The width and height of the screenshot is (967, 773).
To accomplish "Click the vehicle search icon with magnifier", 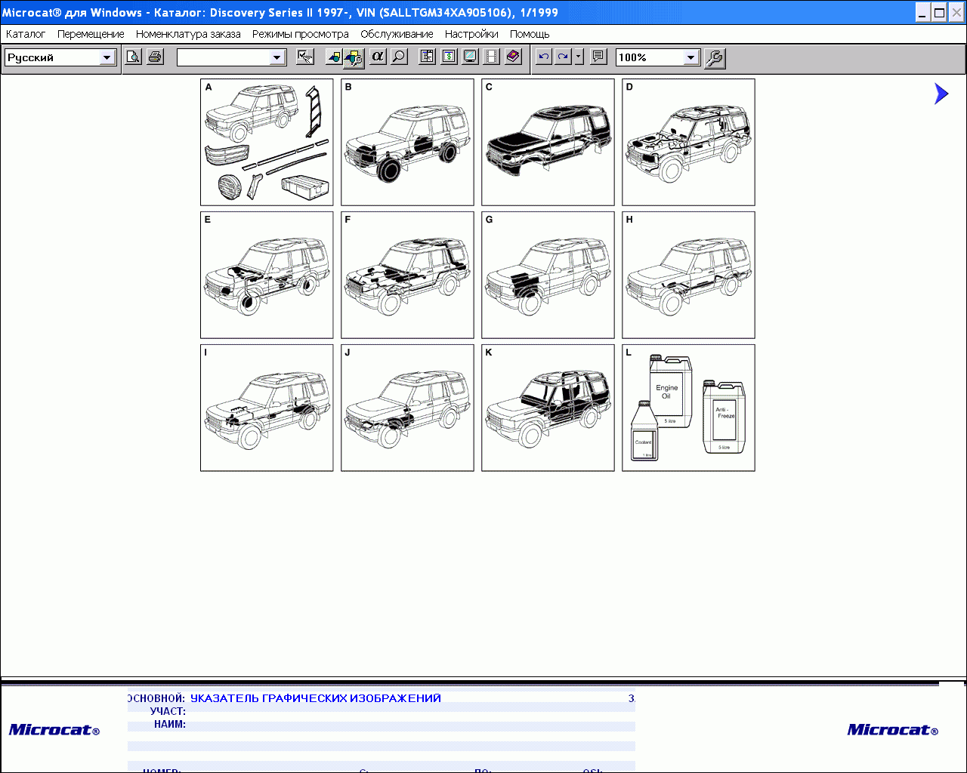I will (354, 57).
